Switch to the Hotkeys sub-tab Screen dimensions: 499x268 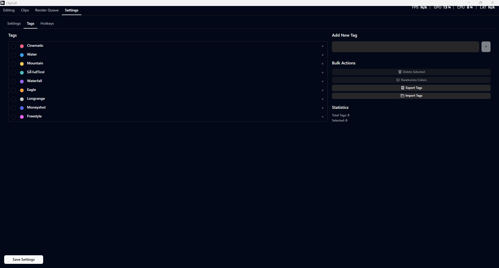(47, 23)
